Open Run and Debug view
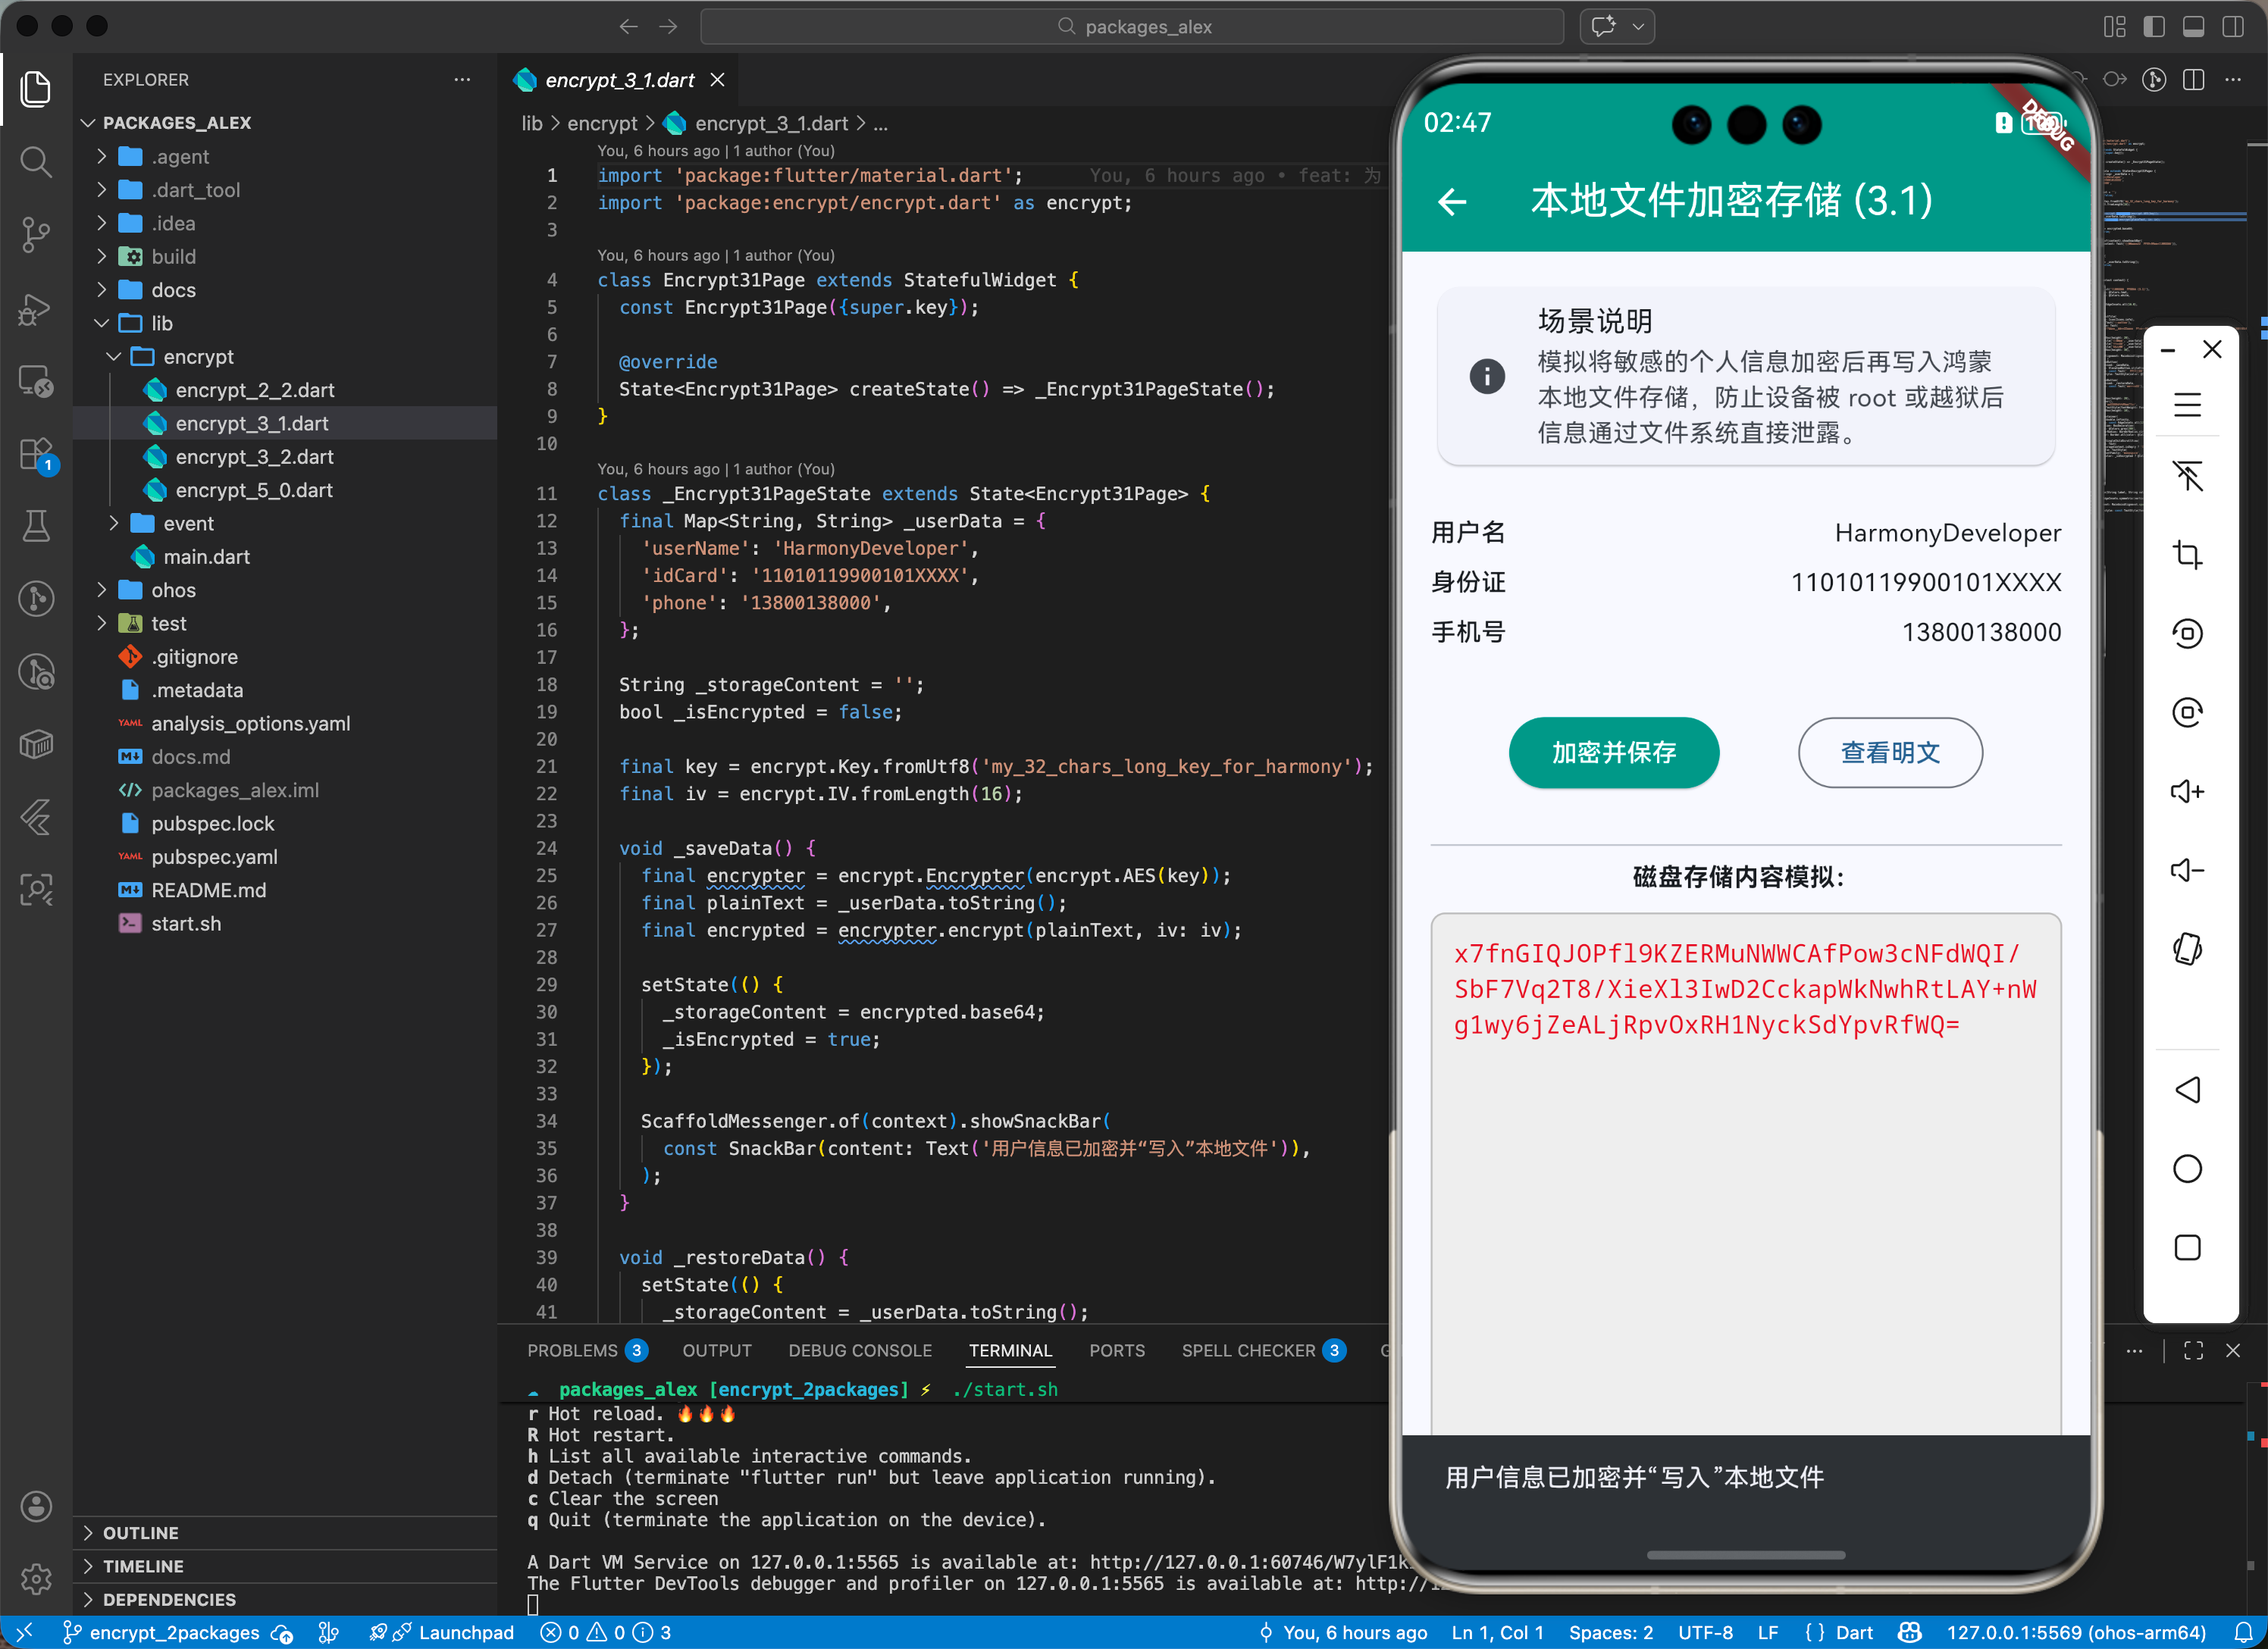2268x1649 pixels. pyautogui.click(x=36, y=309)
